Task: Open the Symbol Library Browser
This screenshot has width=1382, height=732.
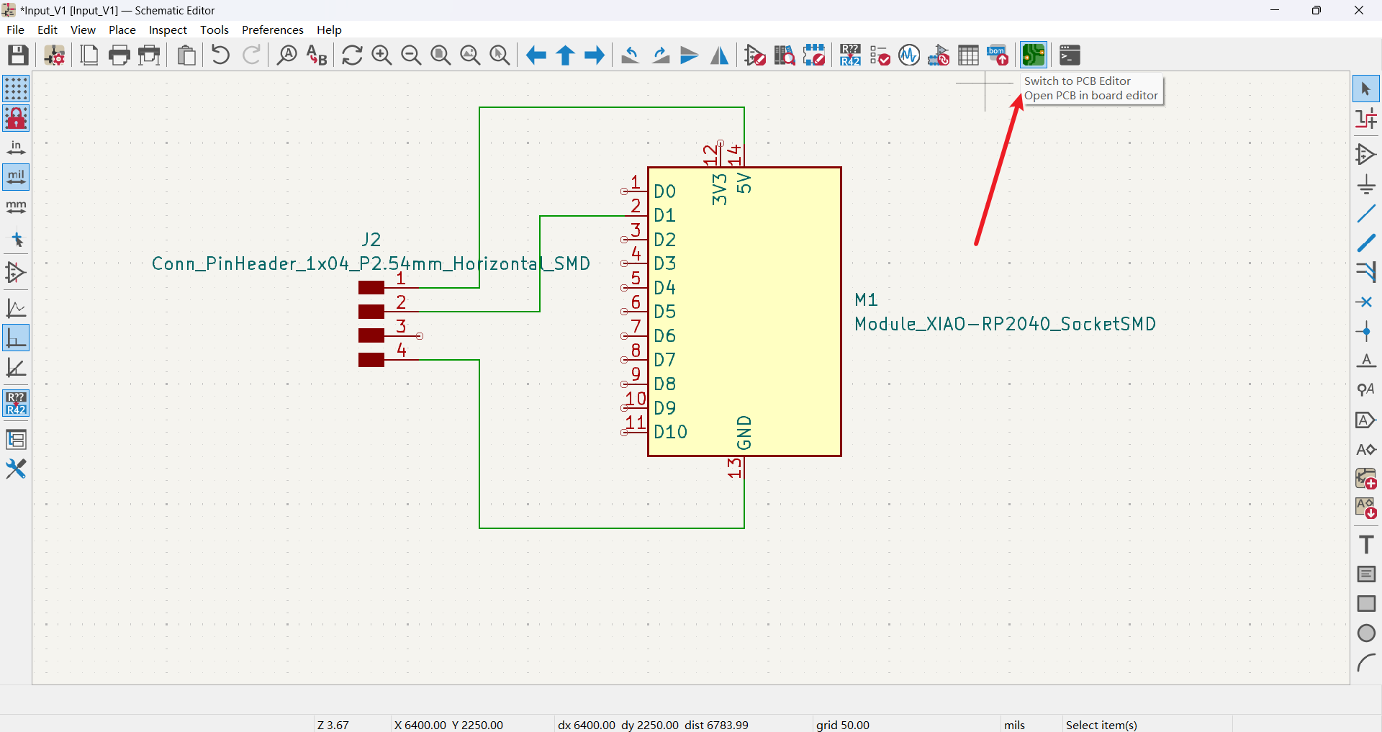Action: (x=785, y=55)
